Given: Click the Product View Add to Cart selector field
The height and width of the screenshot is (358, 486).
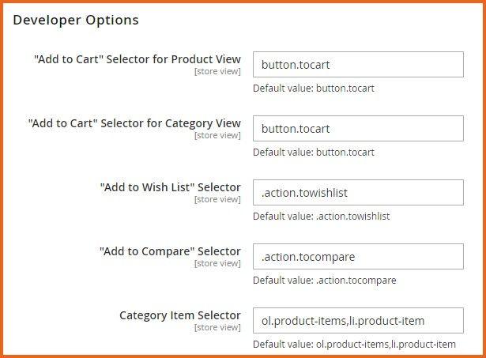Looking at the screenshot, I should (357, 65).
